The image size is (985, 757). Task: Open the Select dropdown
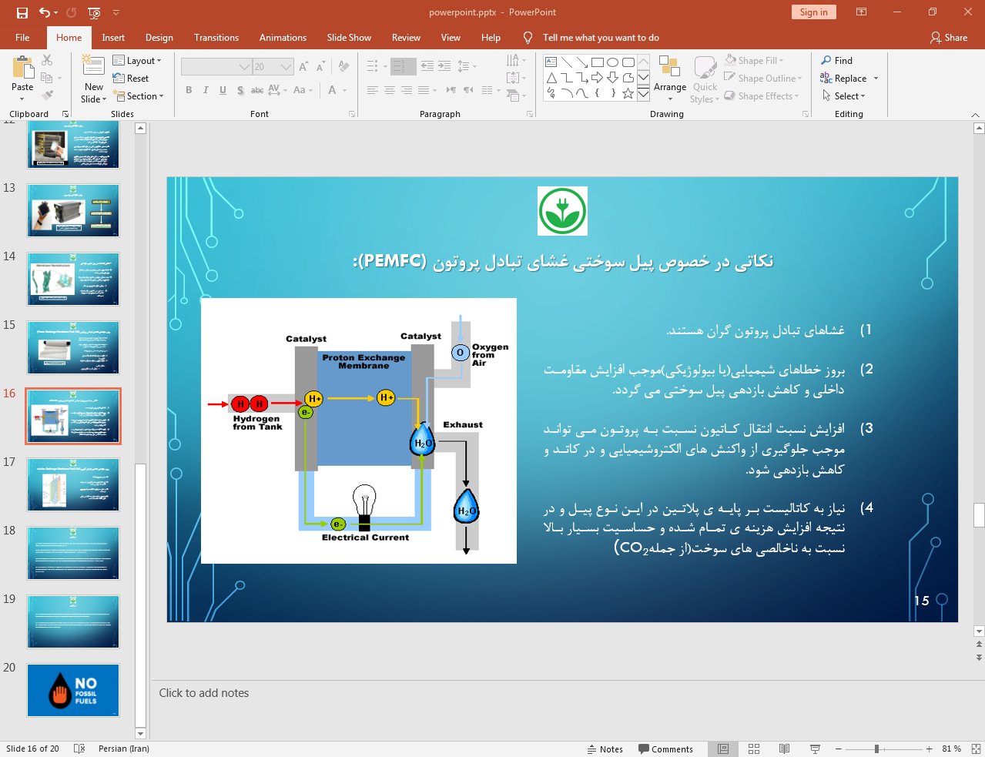coord(844,95)
